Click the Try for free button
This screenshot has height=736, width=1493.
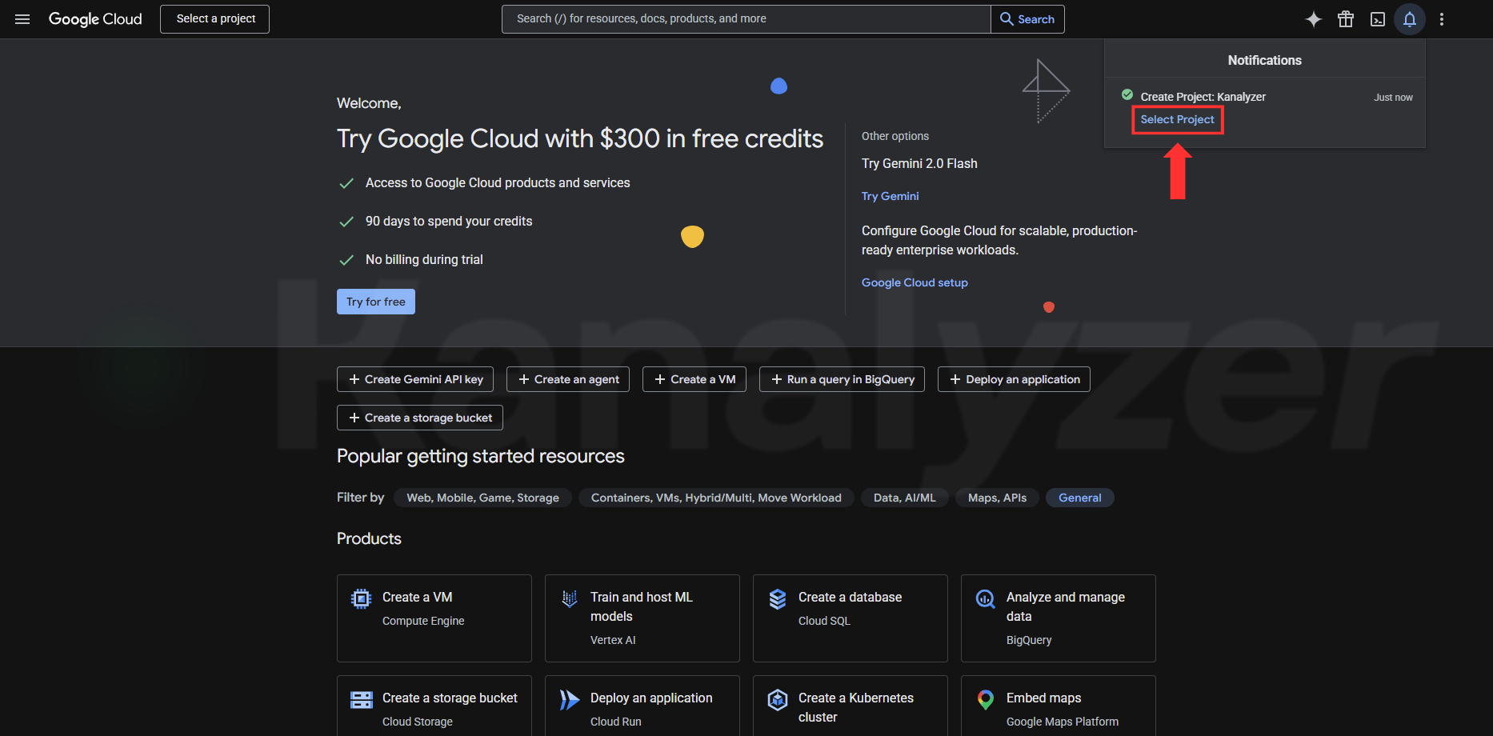(x=376, y=302)
